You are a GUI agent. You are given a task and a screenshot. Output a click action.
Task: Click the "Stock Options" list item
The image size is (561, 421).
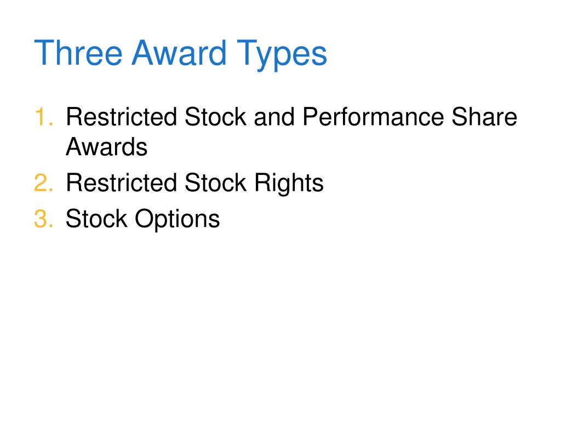point(143,219)
